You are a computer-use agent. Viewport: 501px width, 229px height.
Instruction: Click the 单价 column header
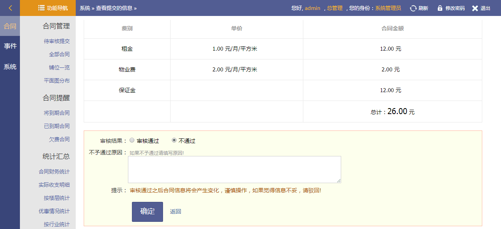[237, 28]
